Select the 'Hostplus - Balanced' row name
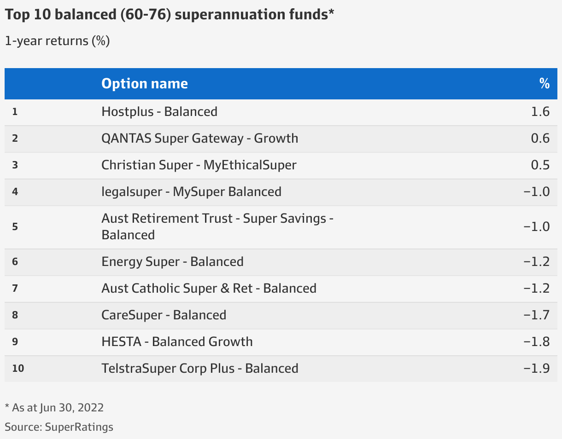The image size is (562, 439). pyautogui.click(x=159, y=112)
